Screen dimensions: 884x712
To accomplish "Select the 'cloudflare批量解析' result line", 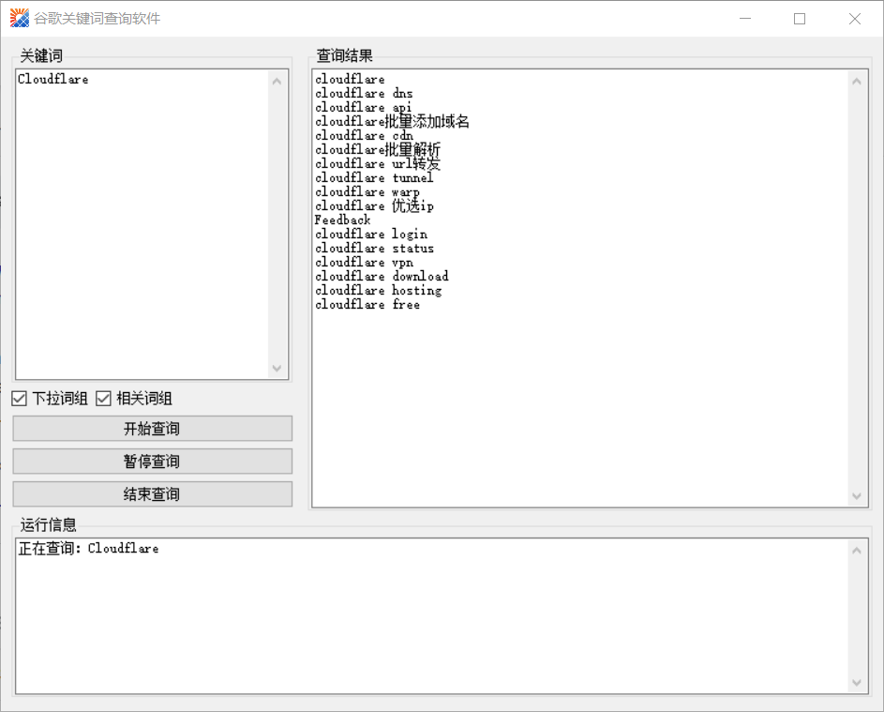I will coord(378,149).
